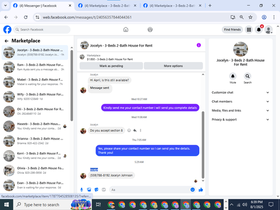Mute this chat with bell icon
This screenshot has height=210, width=280.
coord(233,76)
